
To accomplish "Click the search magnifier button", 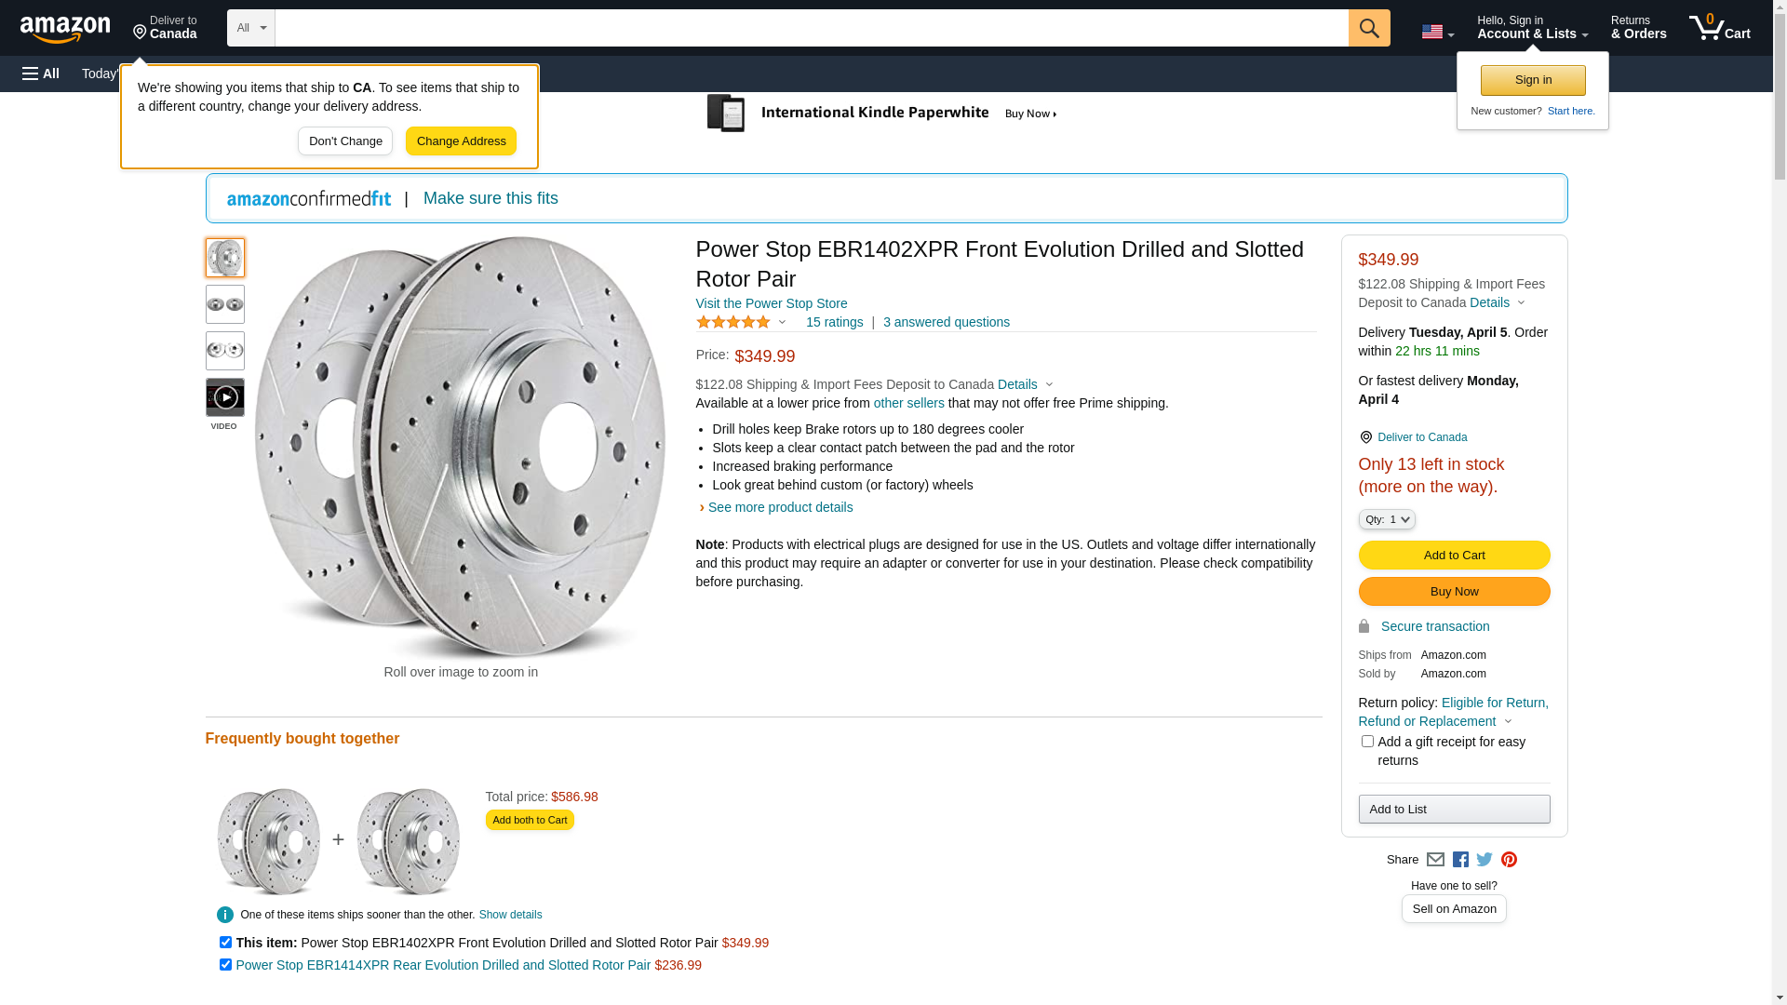I will click(1368, 28).
